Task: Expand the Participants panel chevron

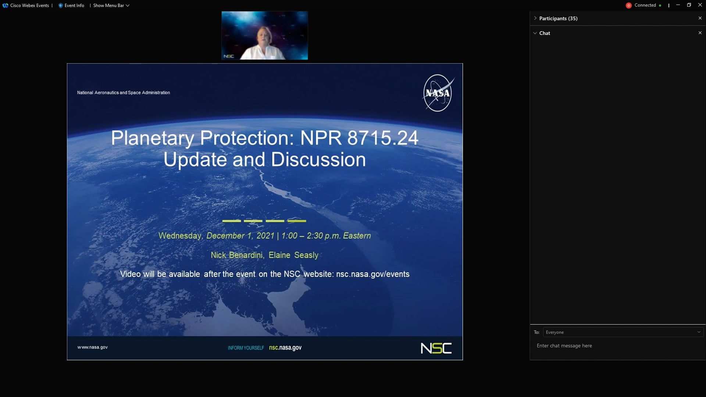Action: (x=535, y=18)
